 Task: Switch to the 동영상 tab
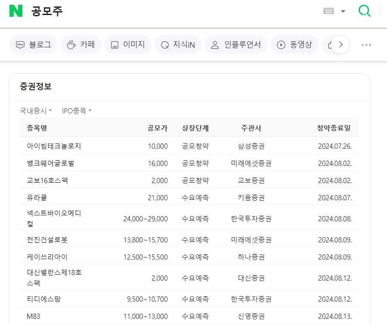pyautogui.click(x=294, y=45)
